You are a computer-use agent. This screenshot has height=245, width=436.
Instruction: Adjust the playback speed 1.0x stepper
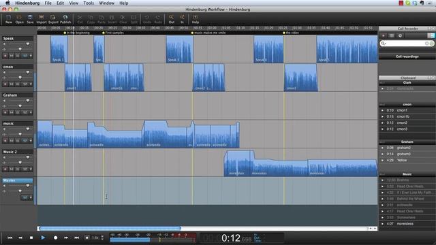(102, 238)
